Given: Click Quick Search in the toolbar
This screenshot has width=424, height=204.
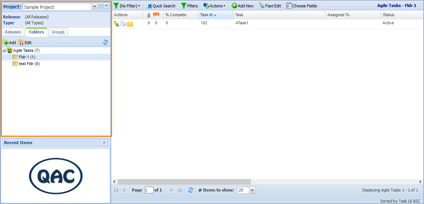Looking at the screenshot, I should pos(161,6).
